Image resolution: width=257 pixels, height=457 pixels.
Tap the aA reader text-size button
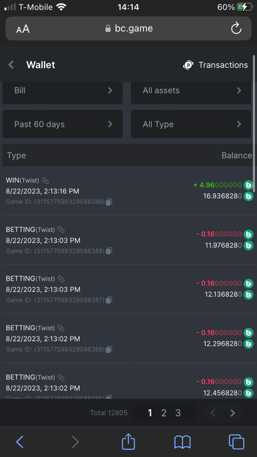coord(23,29)
